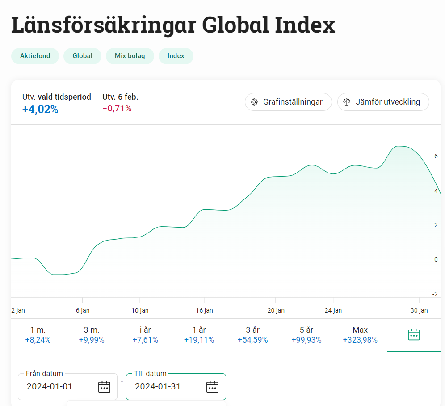Click the Till datum date field
Screen dimensions: 445x406
[165, 387]
